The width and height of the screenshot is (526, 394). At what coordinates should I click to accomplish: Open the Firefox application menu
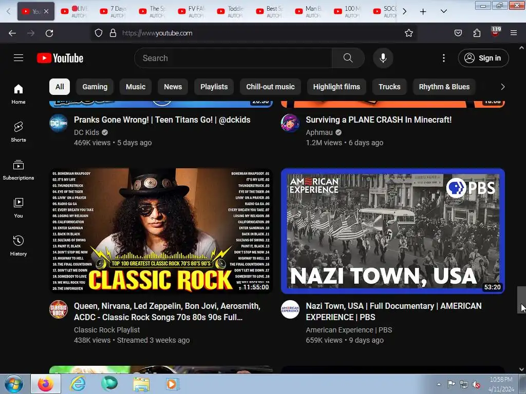514,33
